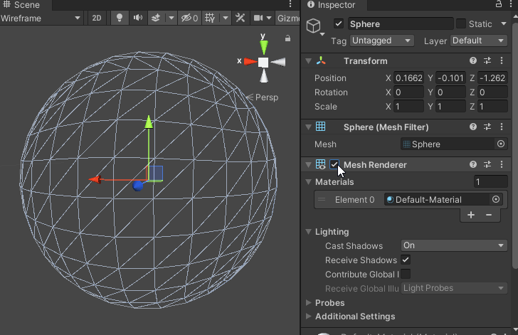
Task: Click the Transform help question mark icon
Action: (x=473, y=61)
